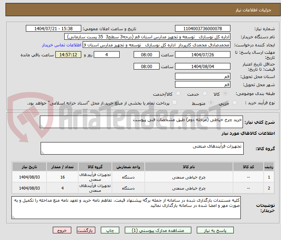Click the price validity time field 08:00
Viewport: 281px width, 240px height.
point(147,67)
